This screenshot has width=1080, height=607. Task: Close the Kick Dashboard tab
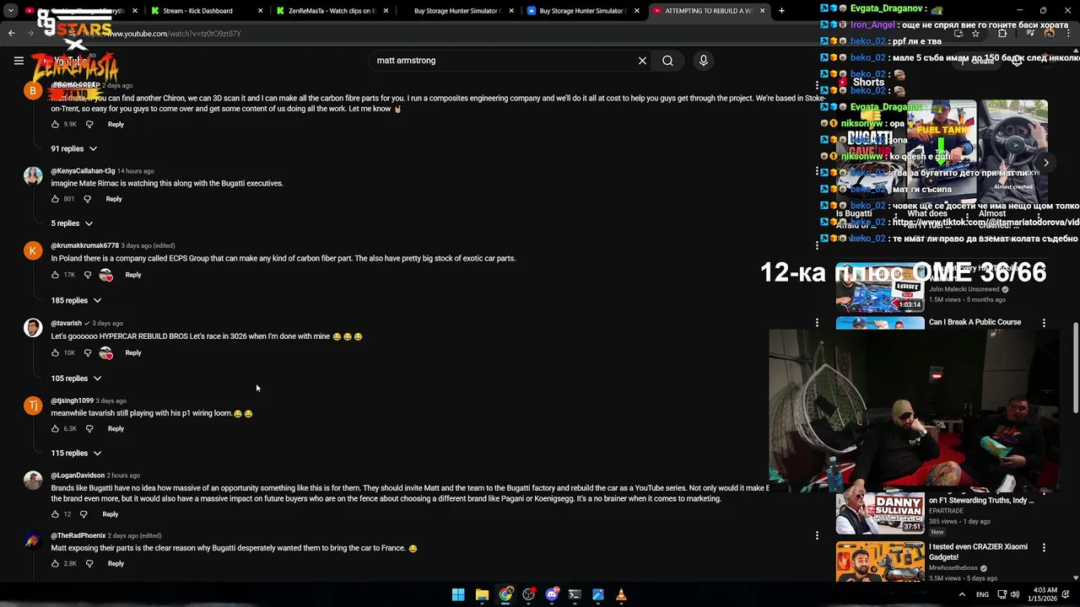click(x=260, y=11)
